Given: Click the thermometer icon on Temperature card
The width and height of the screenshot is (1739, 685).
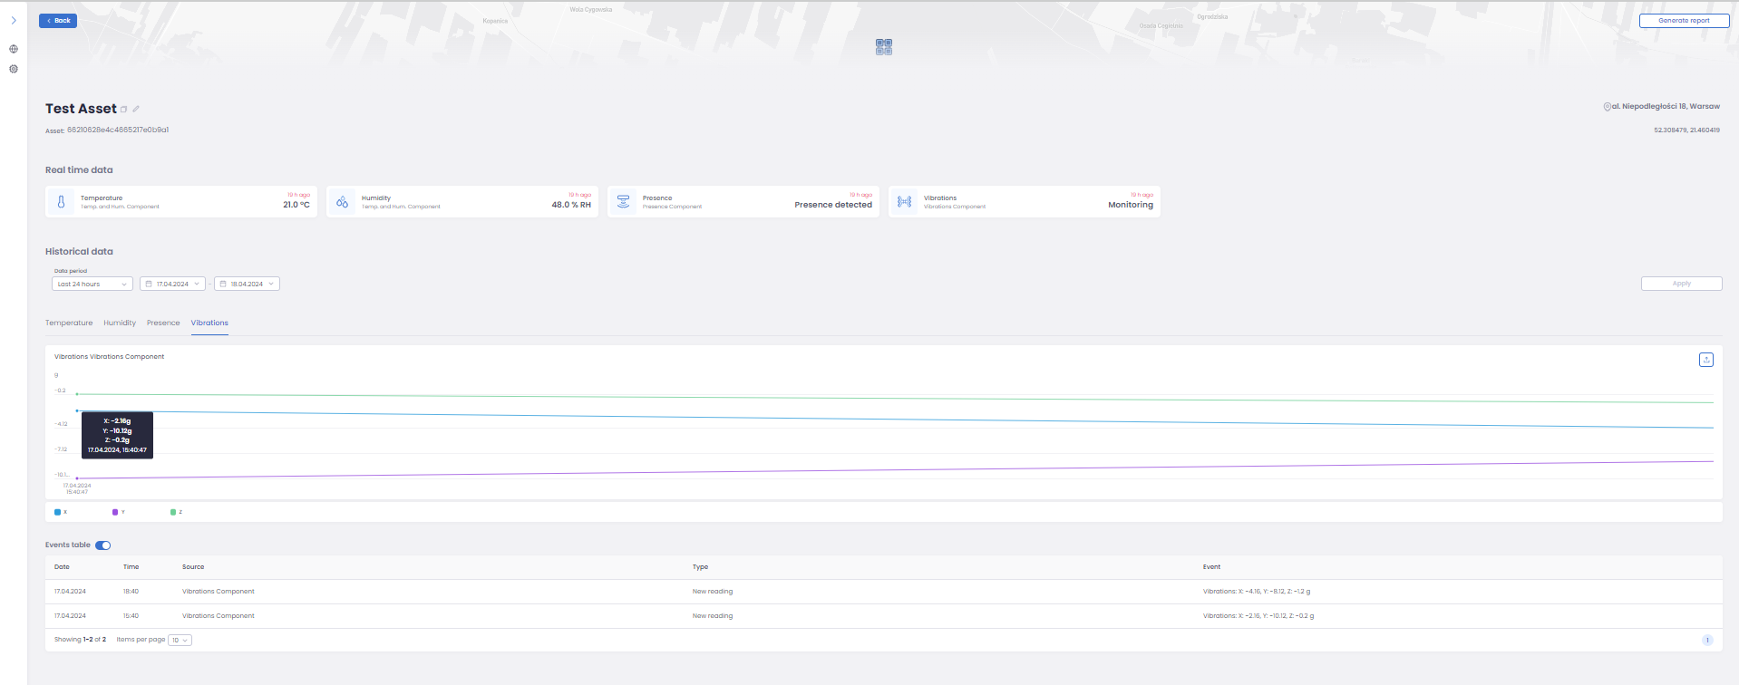Looking at the screenshot, I should (x=61, y=202).
